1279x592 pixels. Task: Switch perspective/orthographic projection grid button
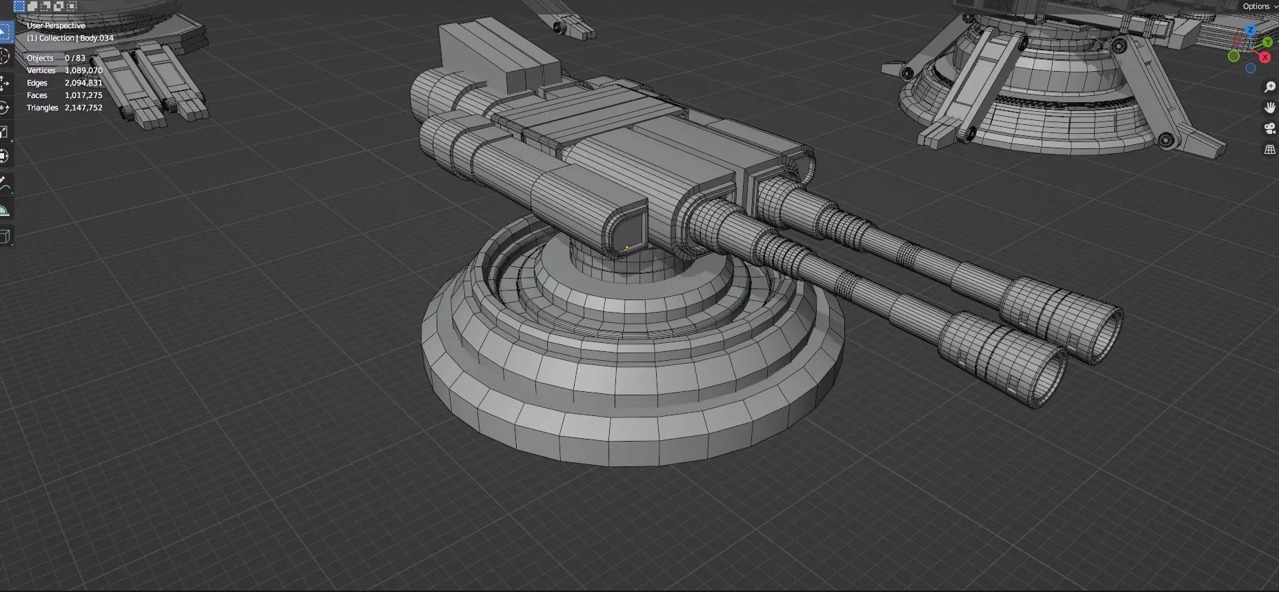click(x=1269, y=149)
